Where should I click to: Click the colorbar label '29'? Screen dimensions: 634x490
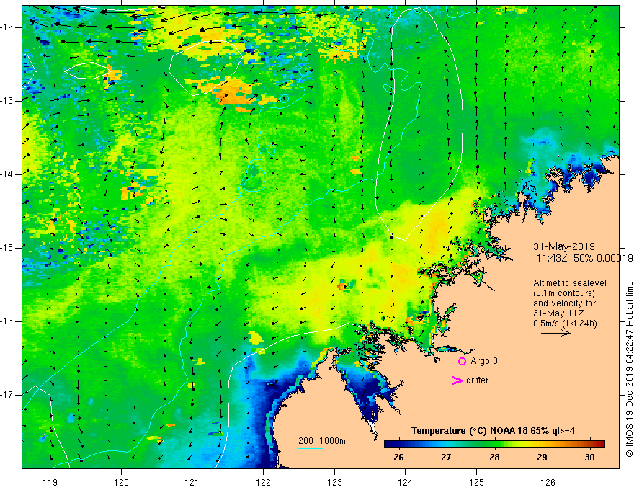pos(542,458)
